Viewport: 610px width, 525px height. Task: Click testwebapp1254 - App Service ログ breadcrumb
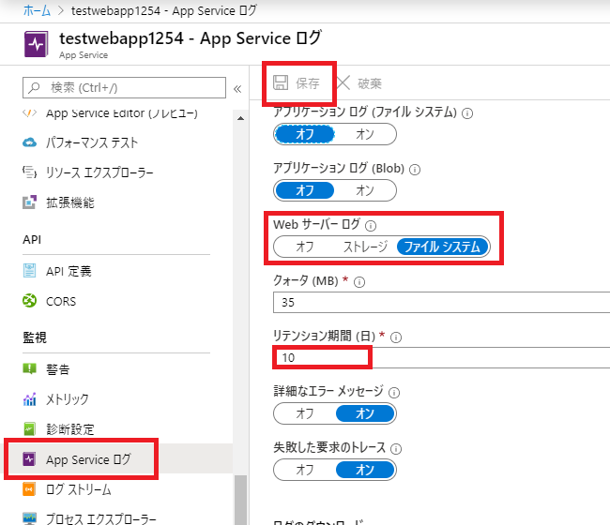point(164,10)
